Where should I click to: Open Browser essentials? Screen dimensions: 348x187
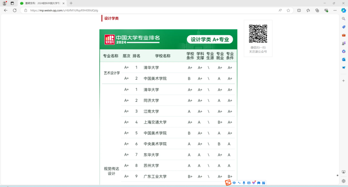click(326, 10)
